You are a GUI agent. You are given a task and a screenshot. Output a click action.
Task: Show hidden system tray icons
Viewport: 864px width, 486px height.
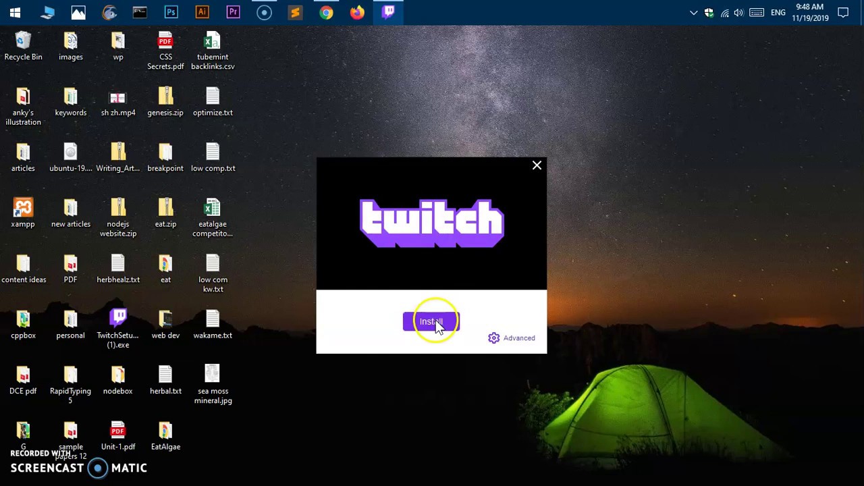click(693, 12)
